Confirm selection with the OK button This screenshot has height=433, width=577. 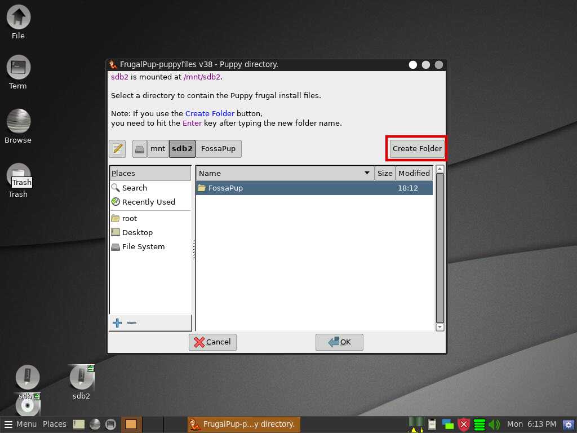(339, 342)
